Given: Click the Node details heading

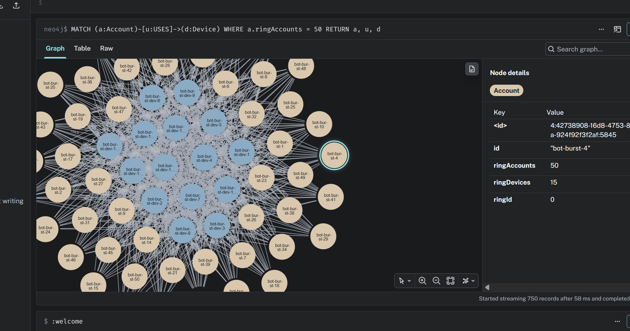Looking at the screenshot, I should (510, 73).
